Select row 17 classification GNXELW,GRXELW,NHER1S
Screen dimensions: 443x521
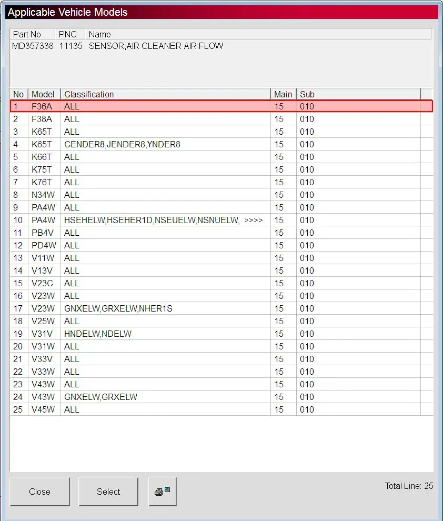[x=118, y=308]
